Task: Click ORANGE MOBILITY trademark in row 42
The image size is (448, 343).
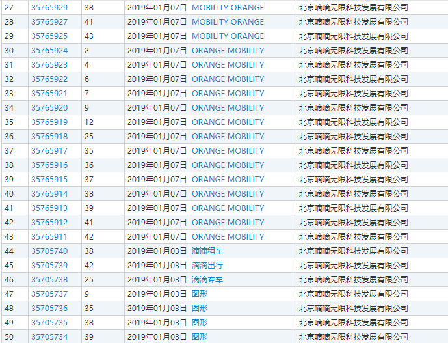Action: (x=228, y=223)
